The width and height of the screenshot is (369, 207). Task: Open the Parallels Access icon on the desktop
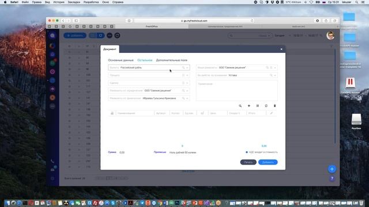pyautogui.click(x=350, y=83)
